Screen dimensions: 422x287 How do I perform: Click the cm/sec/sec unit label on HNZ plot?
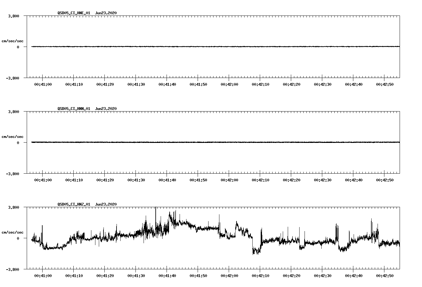(x=12, y=232)
